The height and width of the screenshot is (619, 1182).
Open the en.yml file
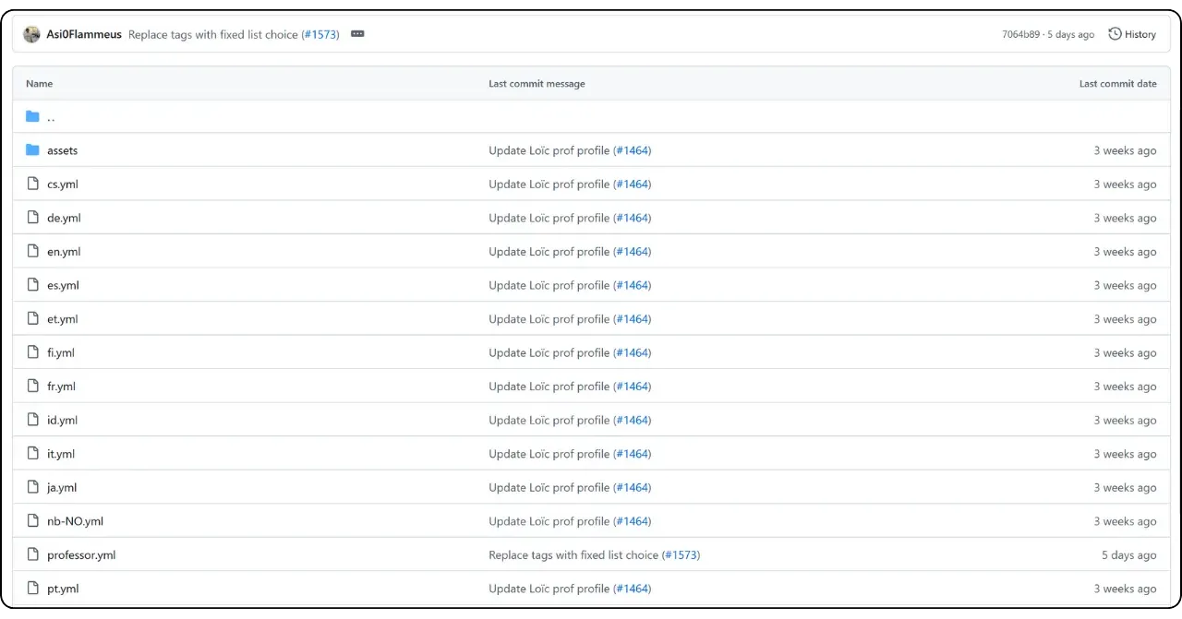click(x=64, y=252)
